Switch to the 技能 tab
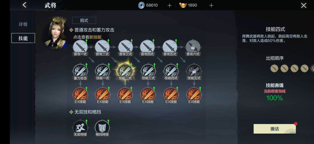 pyautogui.click(x=23, y=38)
